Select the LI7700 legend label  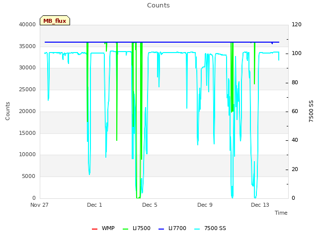[x=177, y=228]
